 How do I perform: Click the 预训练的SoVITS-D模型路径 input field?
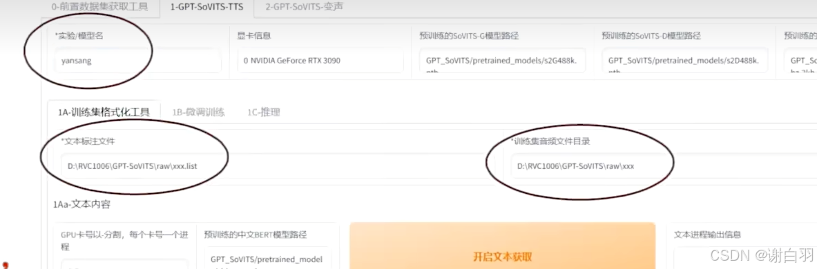click(x=685, y=61)
